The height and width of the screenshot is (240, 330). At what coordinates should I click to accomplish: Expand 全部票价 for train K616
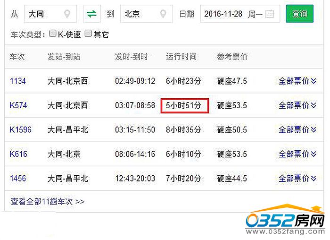(x=297, y=154)
